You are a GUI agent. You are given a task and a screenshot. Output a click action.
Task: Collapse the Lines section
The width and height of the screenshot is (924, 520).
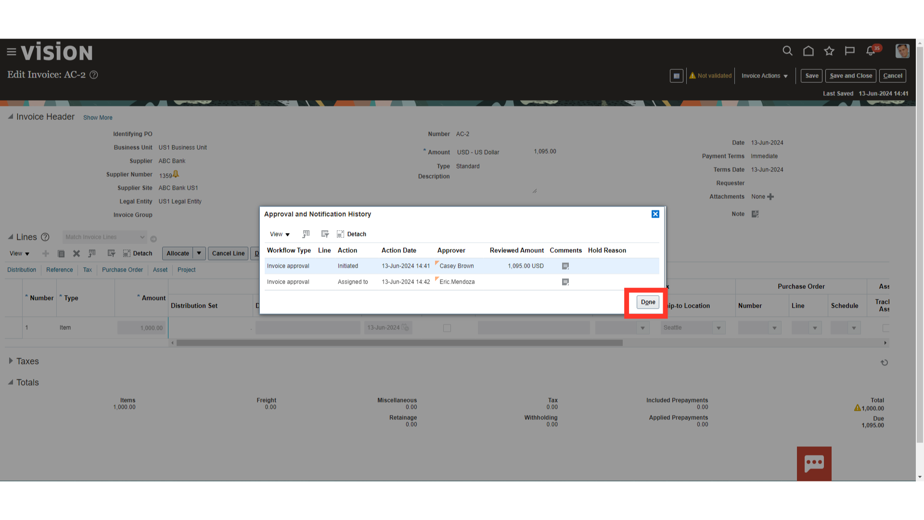tap(11, 237)
